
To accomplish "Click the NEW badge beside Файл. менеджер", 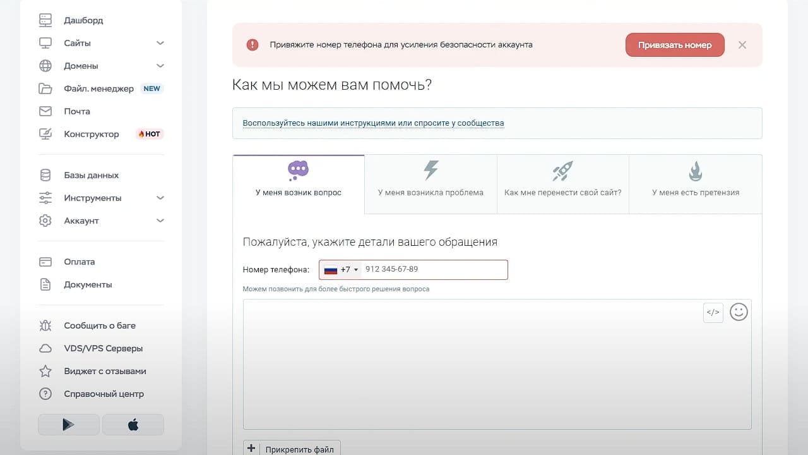I will 152,88.
